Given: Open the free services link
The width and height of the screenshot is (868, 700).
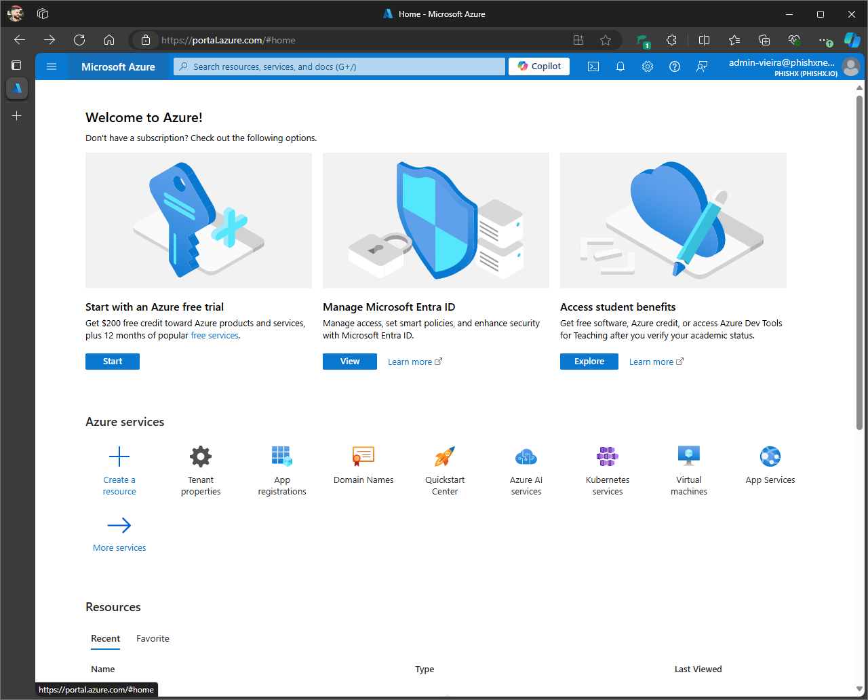Looking at the screenshot, I should point(214,335).
